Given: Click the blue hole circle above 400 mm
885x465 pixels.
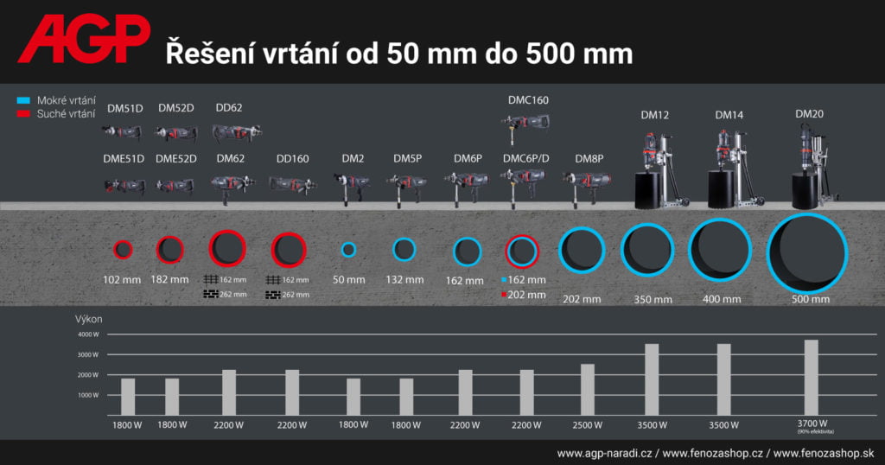Looking at the screenshot, I should pos(720,250).
